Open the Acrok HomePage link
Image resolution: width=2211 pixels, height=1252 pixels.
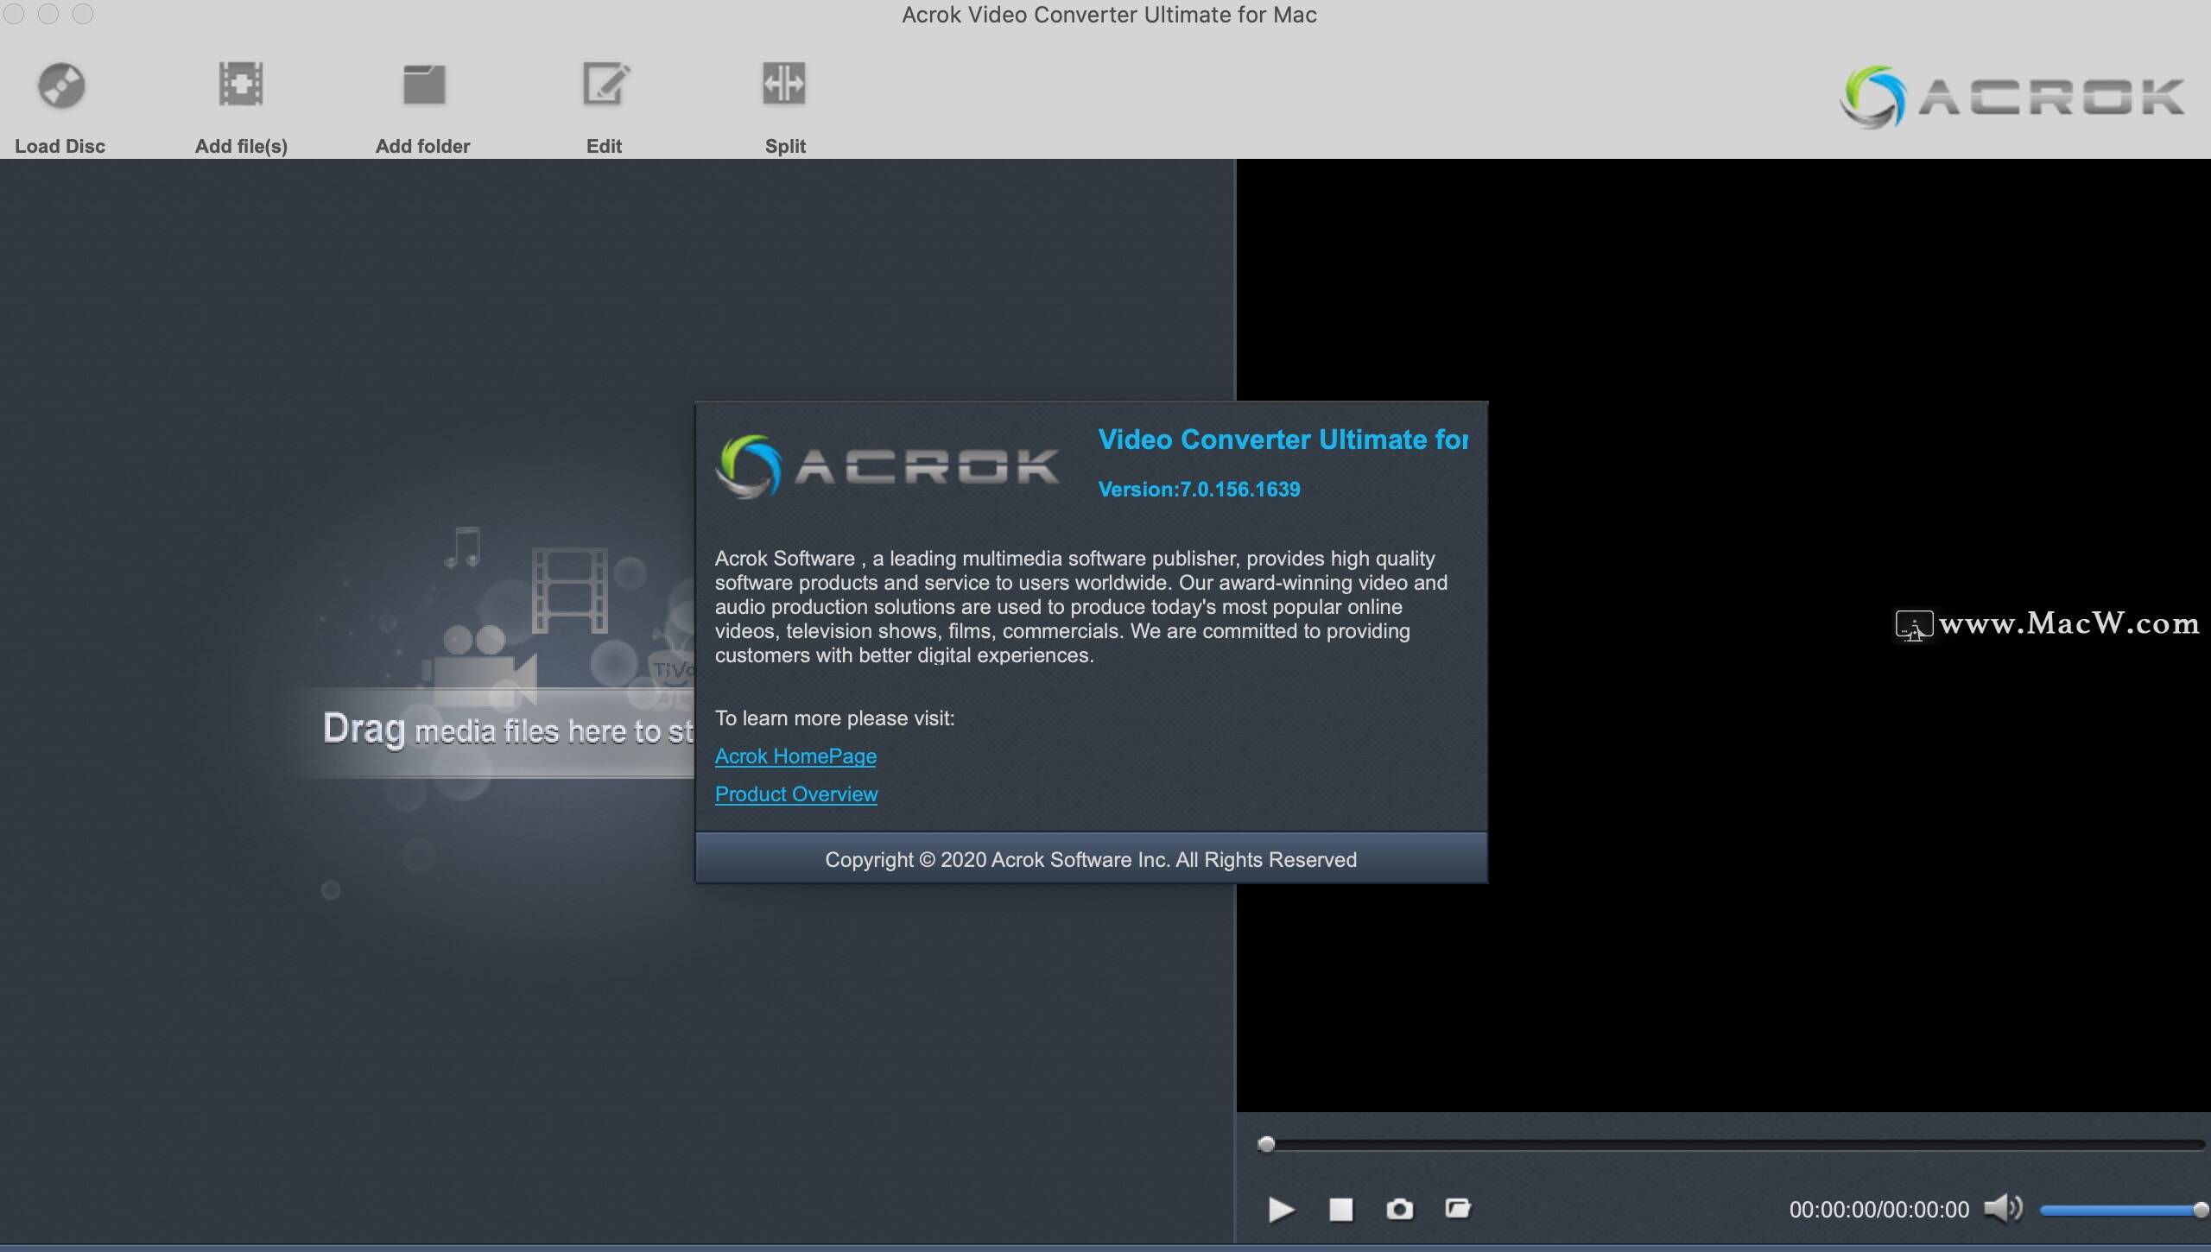(795, 756)
